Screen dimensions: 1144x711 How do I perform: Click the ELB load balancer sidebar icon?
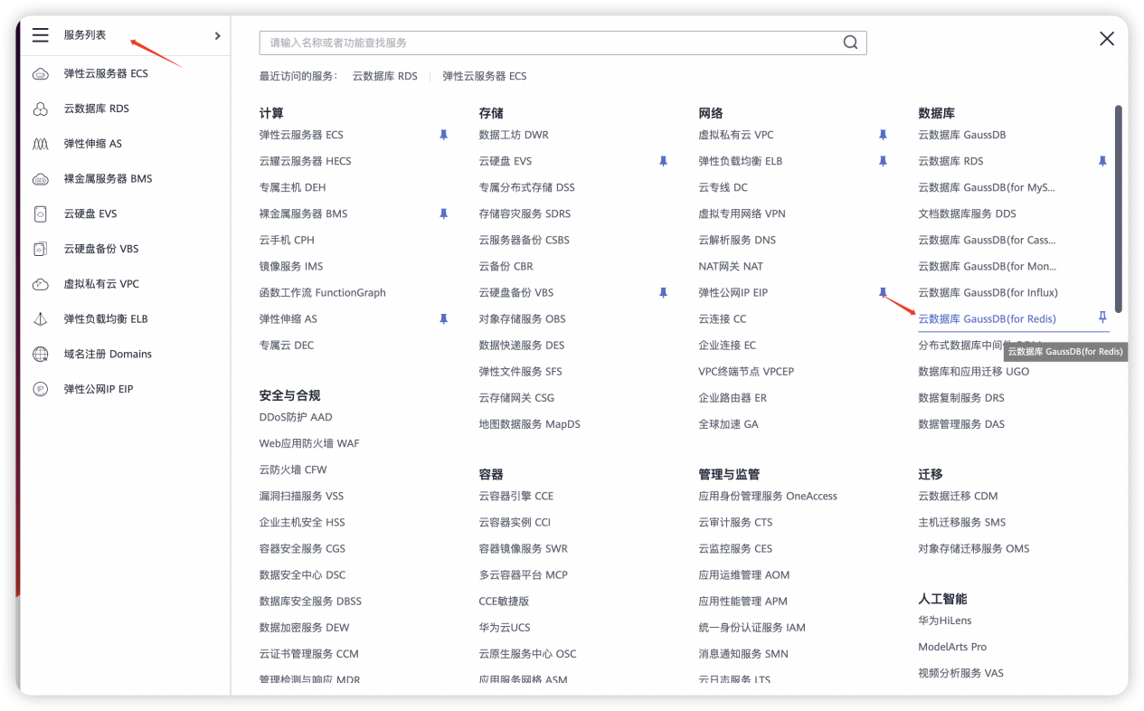(x=40, y=319)
